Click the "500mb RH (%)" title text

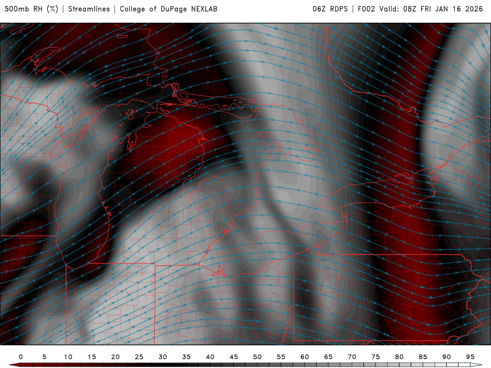pyautogui.click(x=31, y=9)
